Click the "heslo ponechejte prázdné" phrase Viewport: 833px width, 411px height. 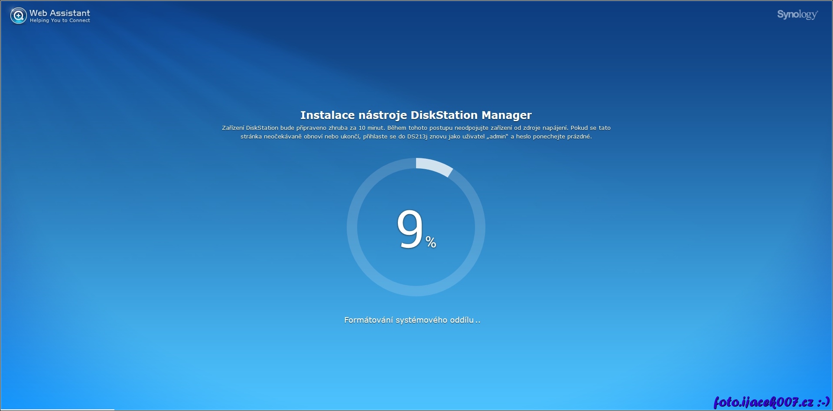click(553, 137)
